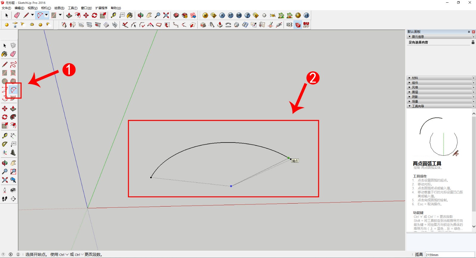Click the blue BR round button
Viewport: 476px width, 258px height.
tap(239, 15)
